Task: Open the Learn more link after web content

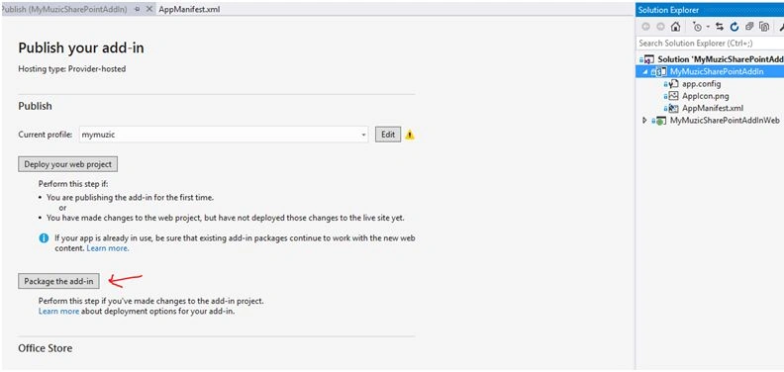Action: [108, 248]
